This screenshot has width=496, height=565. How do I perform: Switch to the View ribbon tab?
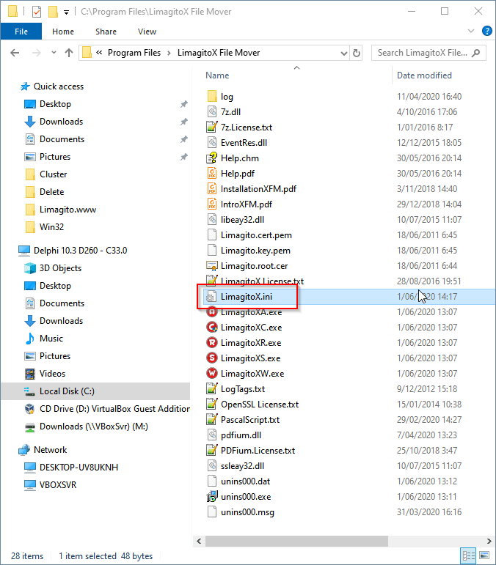pyautogui.click(x=147, y=32)
